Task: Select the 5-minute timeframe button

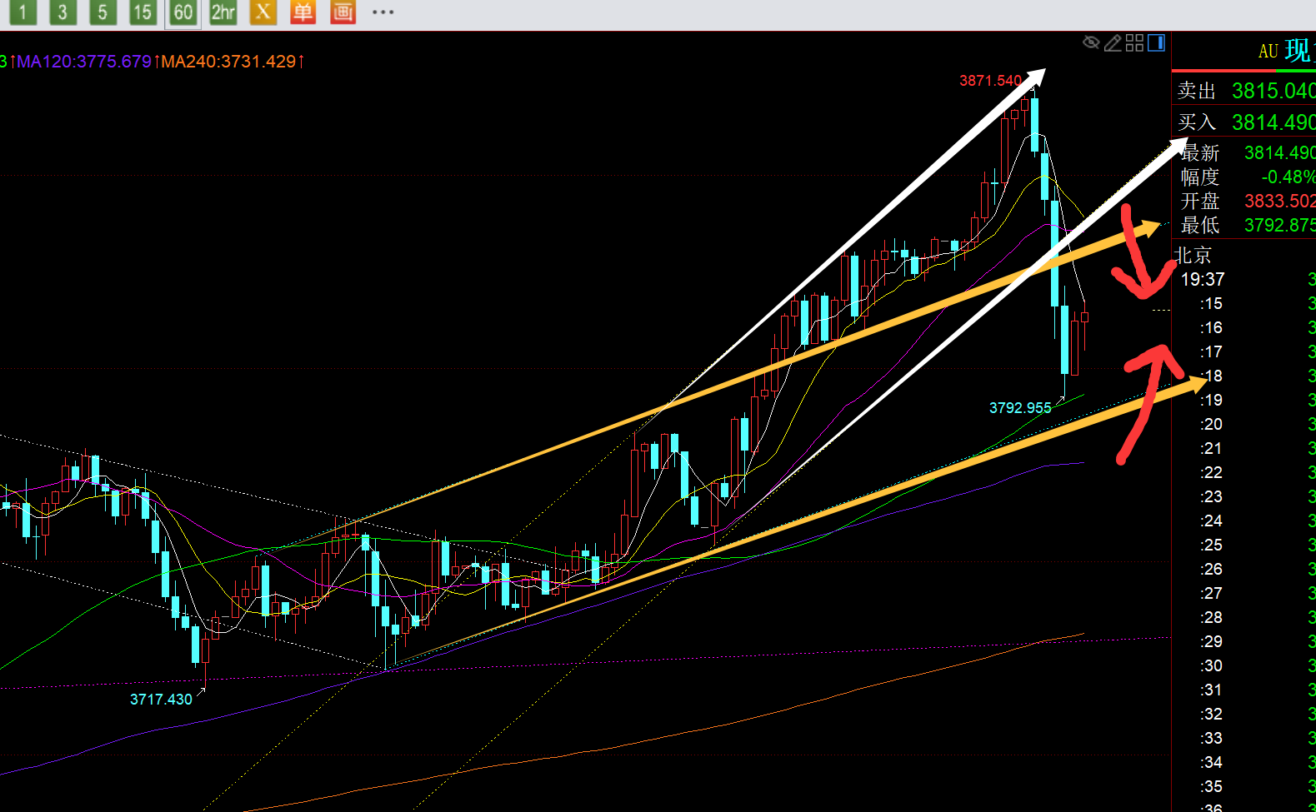Action: pyautogui.click(x=103, y=12)
